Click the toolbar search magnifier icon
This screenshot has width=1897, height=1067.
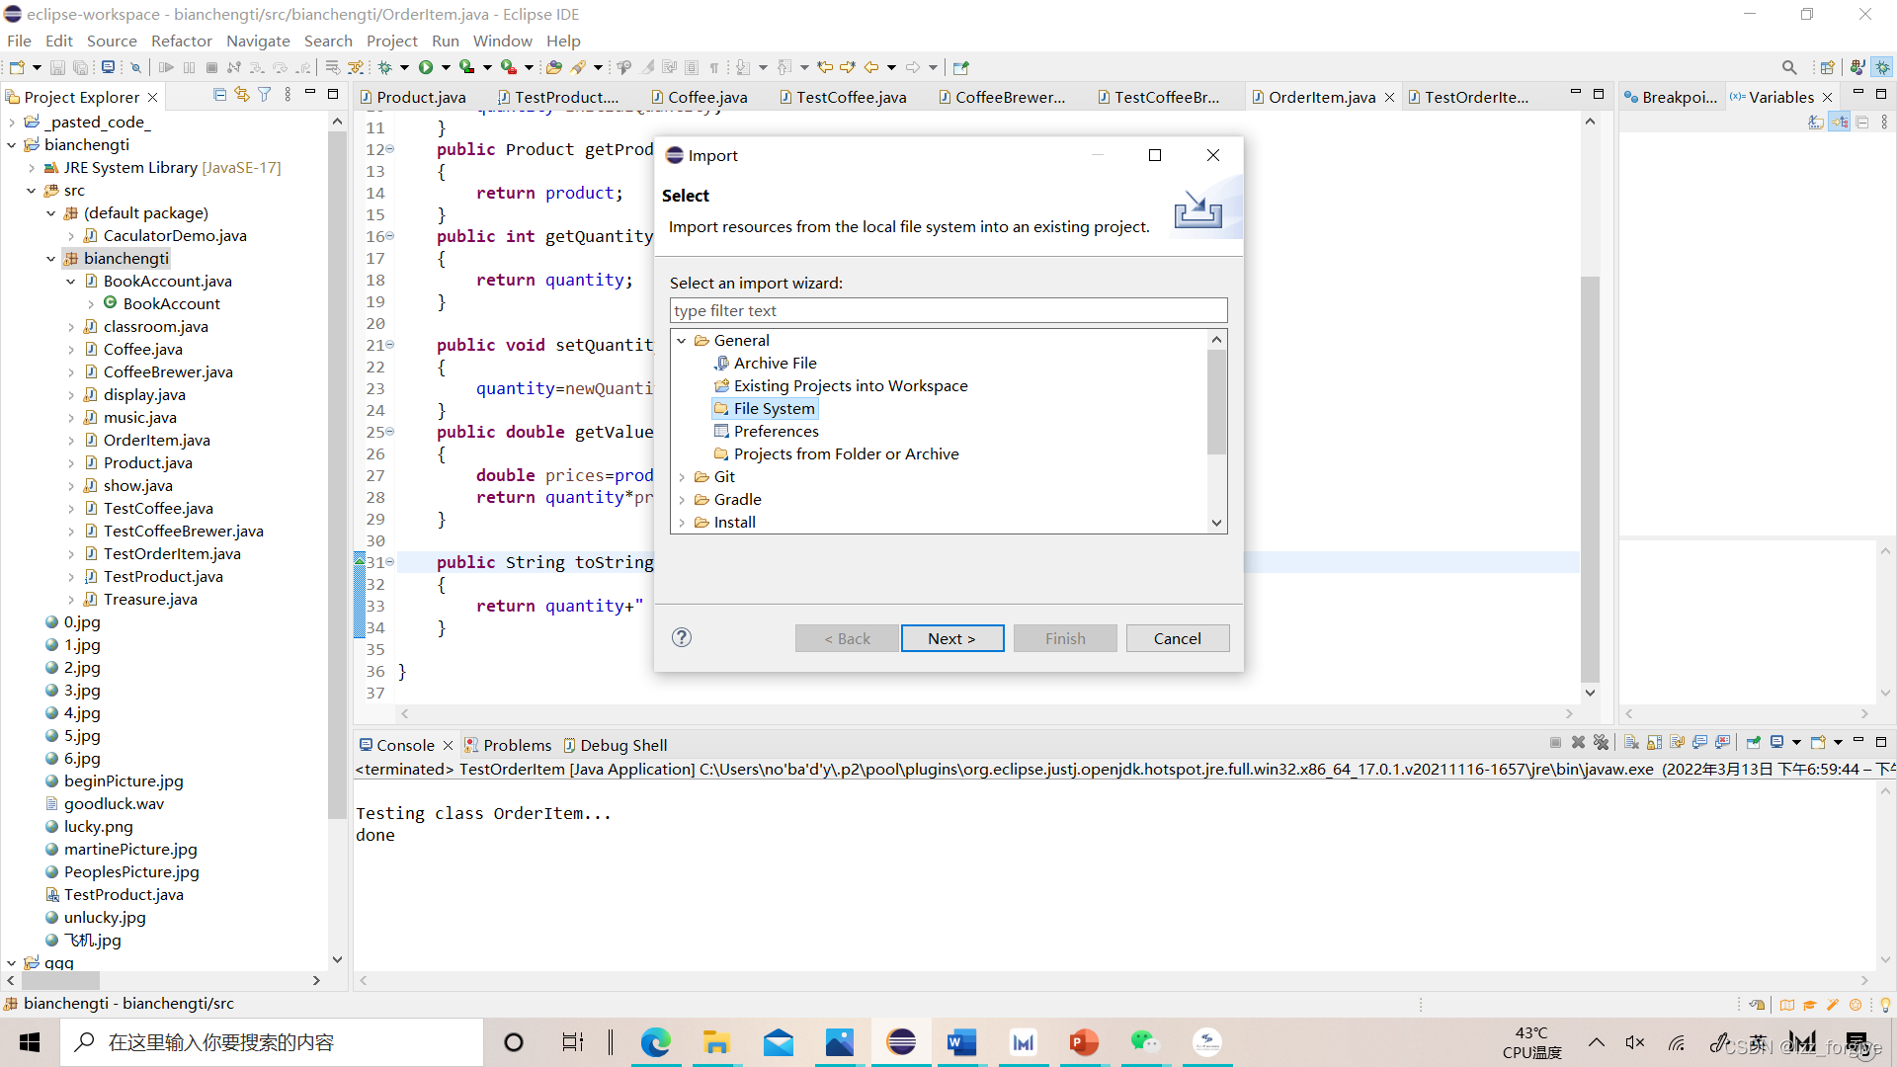coord(1789,67)
